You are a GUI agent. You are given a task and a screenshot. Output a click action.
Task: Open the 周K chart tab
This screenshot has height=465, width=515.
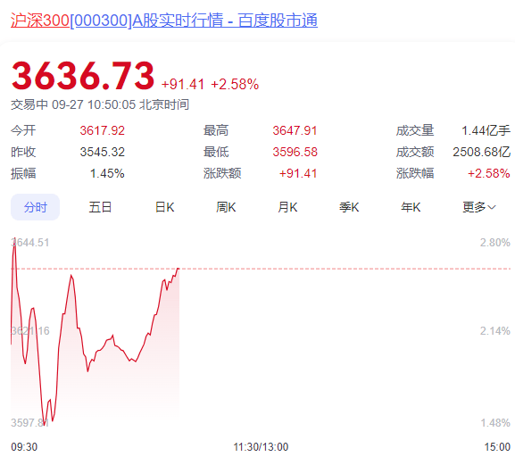point(226,207)
